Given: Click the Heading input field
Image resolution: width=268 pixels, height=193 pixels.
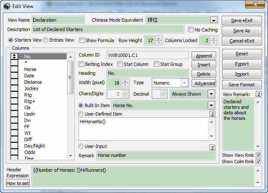Looking at the screenshot, I should tap(148, 73).
